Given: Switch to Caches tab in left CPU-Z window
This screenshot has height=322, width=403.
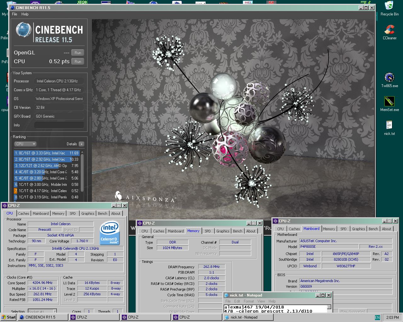Looking at the screenshot, I should click(x=24, y=214).
